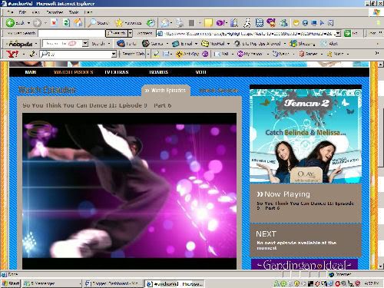Click the page vertical scrollbar down arrow
Image resolution: width=384 pixels, height=288 pixels.
point(381,266)
